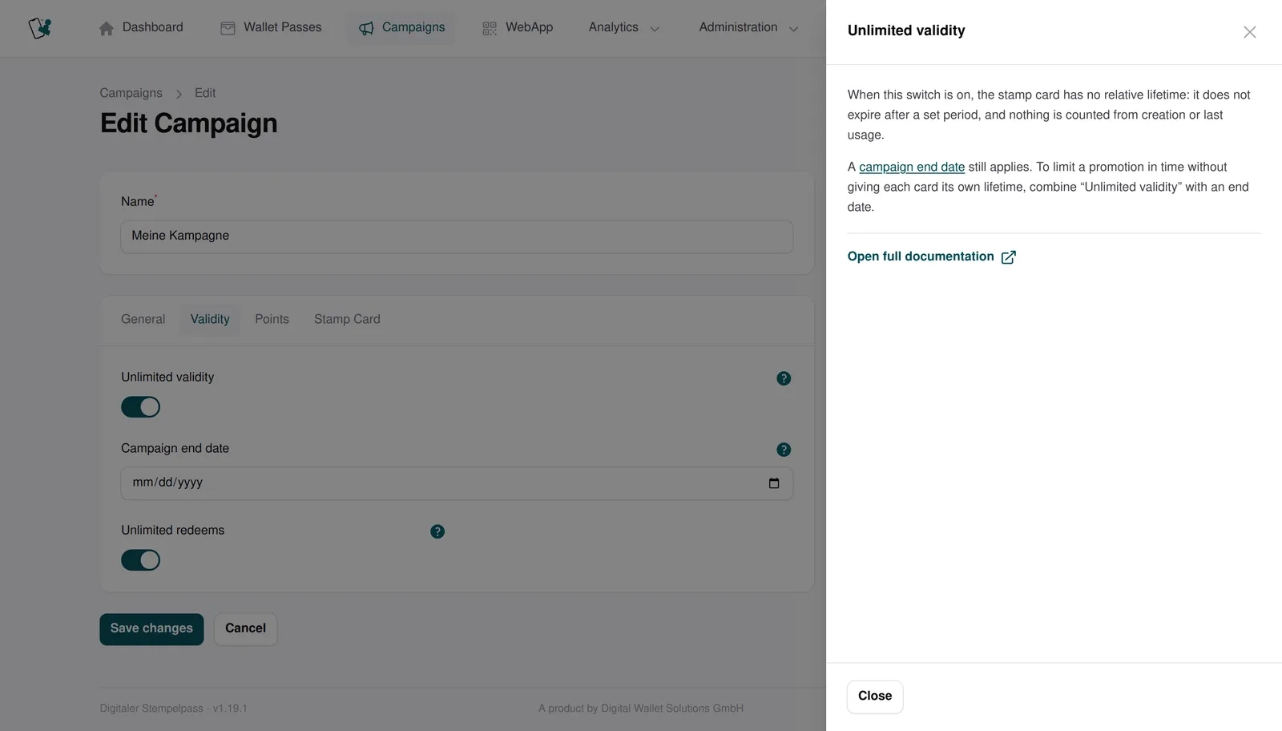Open the General tab
The image size is (1282, 731).
(143, 319)
